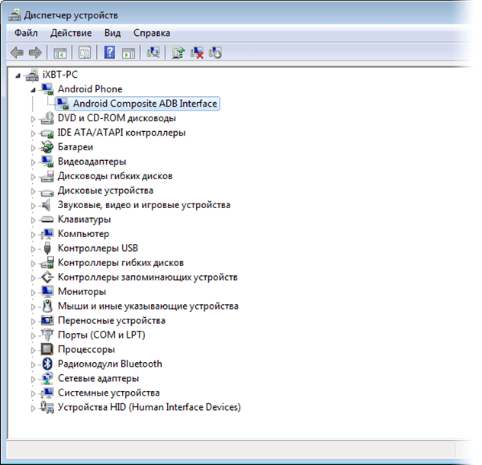Click the Порты (COM и LPT) icon
This screenshot has height=465, width=482.
tap(47, 335)
